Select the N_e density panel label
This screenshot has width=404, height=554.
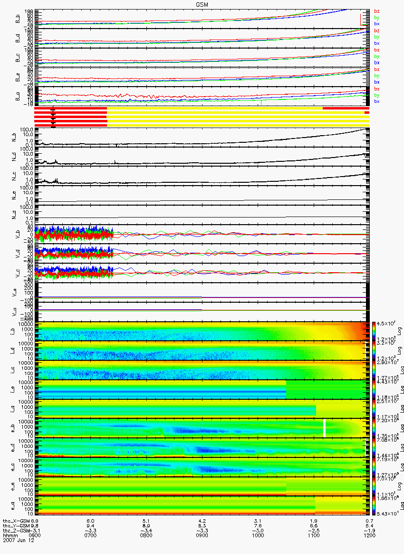(14, 196)
